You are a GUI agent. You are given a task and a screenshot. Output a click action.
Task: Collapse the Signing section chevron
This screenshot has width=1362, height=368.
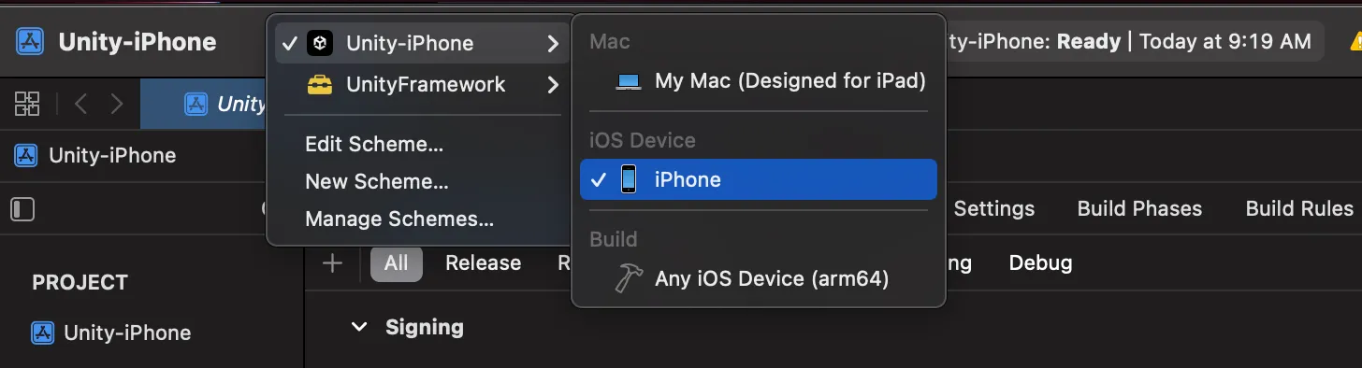pos(358,327)
